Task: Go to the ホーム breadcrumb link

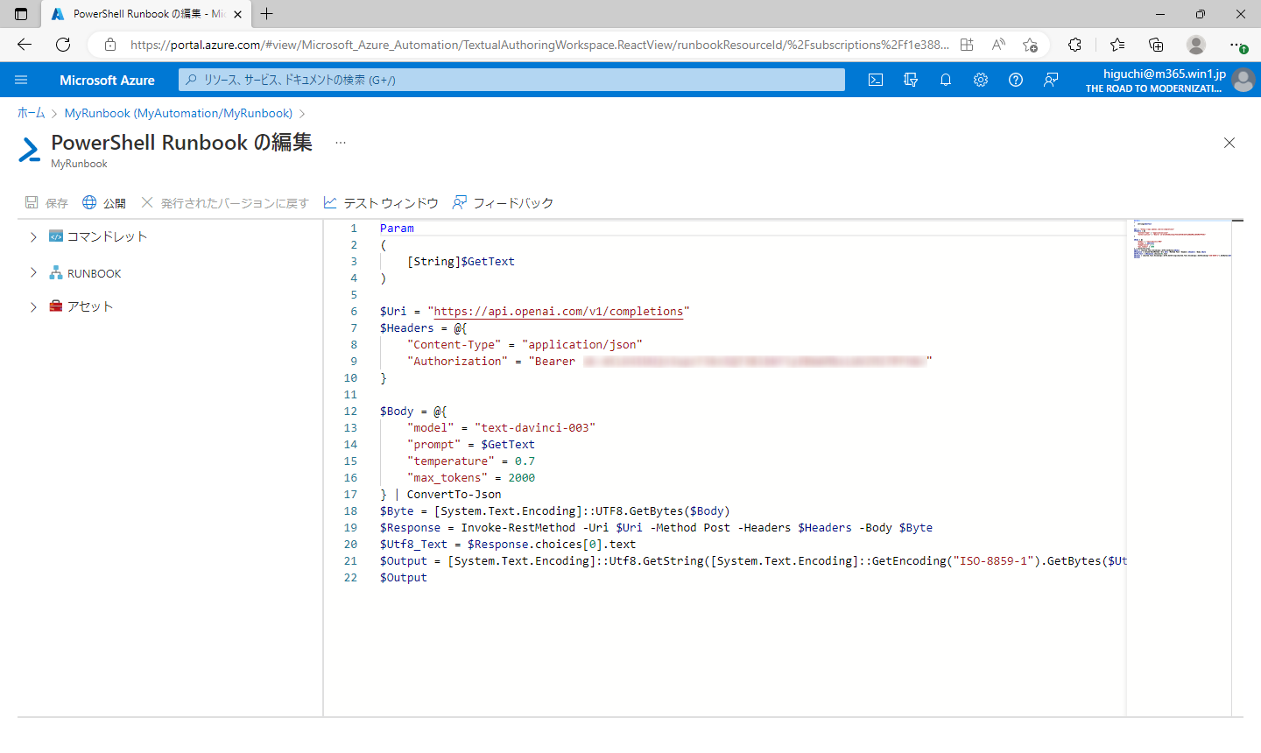Action: (31, 113)
